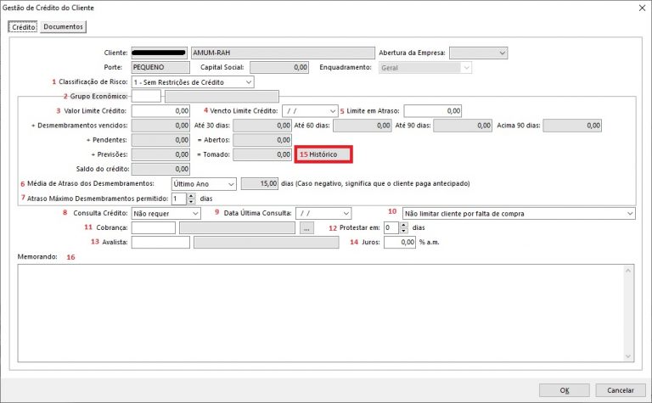
Task: Open the Não limitar cliente dropdown
Action: pos(630,214)
